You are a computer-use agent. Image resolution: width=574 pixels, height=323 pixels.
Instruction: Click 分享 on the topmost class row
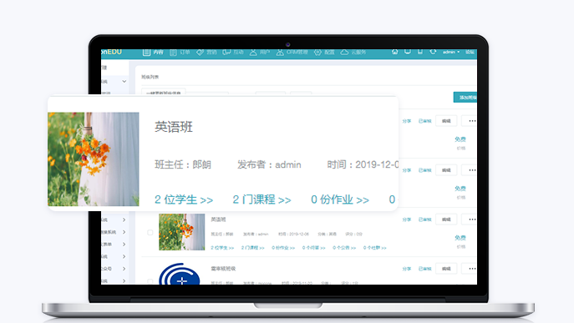point(407,121)
